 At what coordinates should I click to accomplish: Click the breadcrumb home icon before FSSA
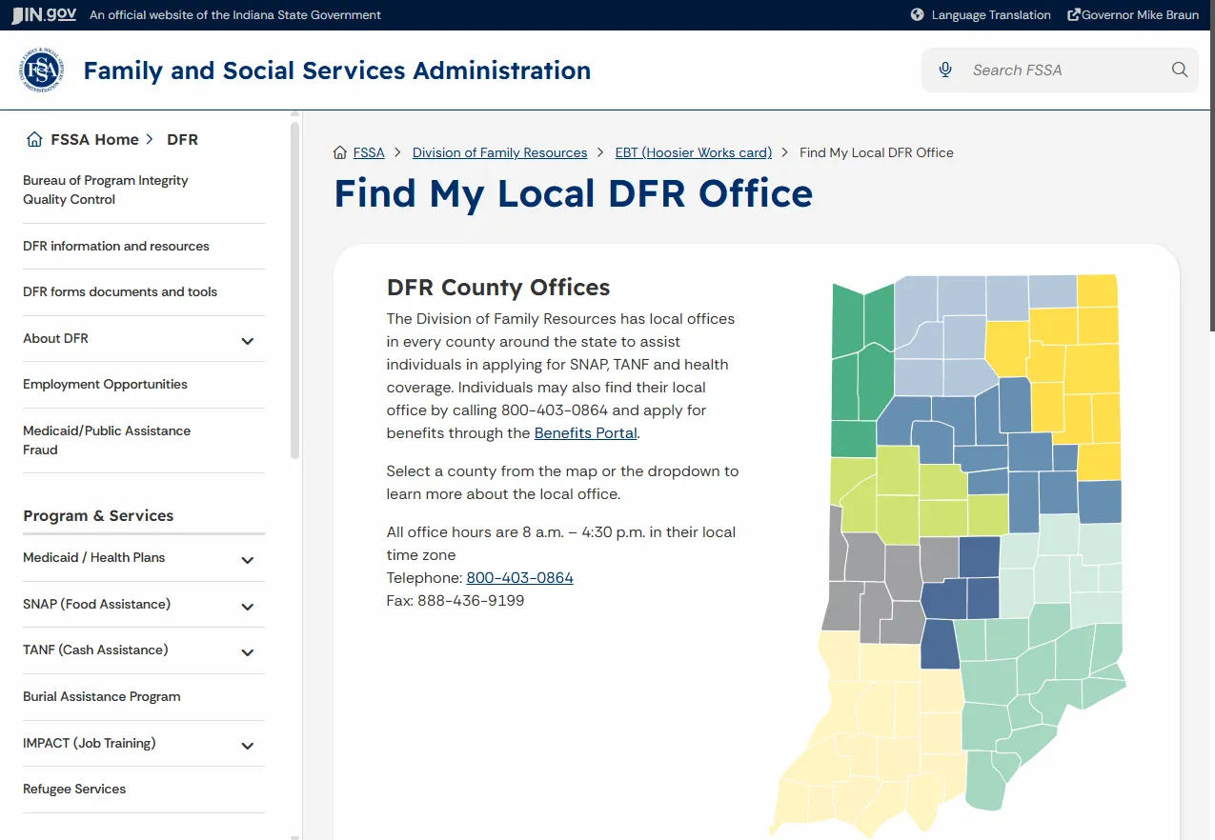coord(340,152)
